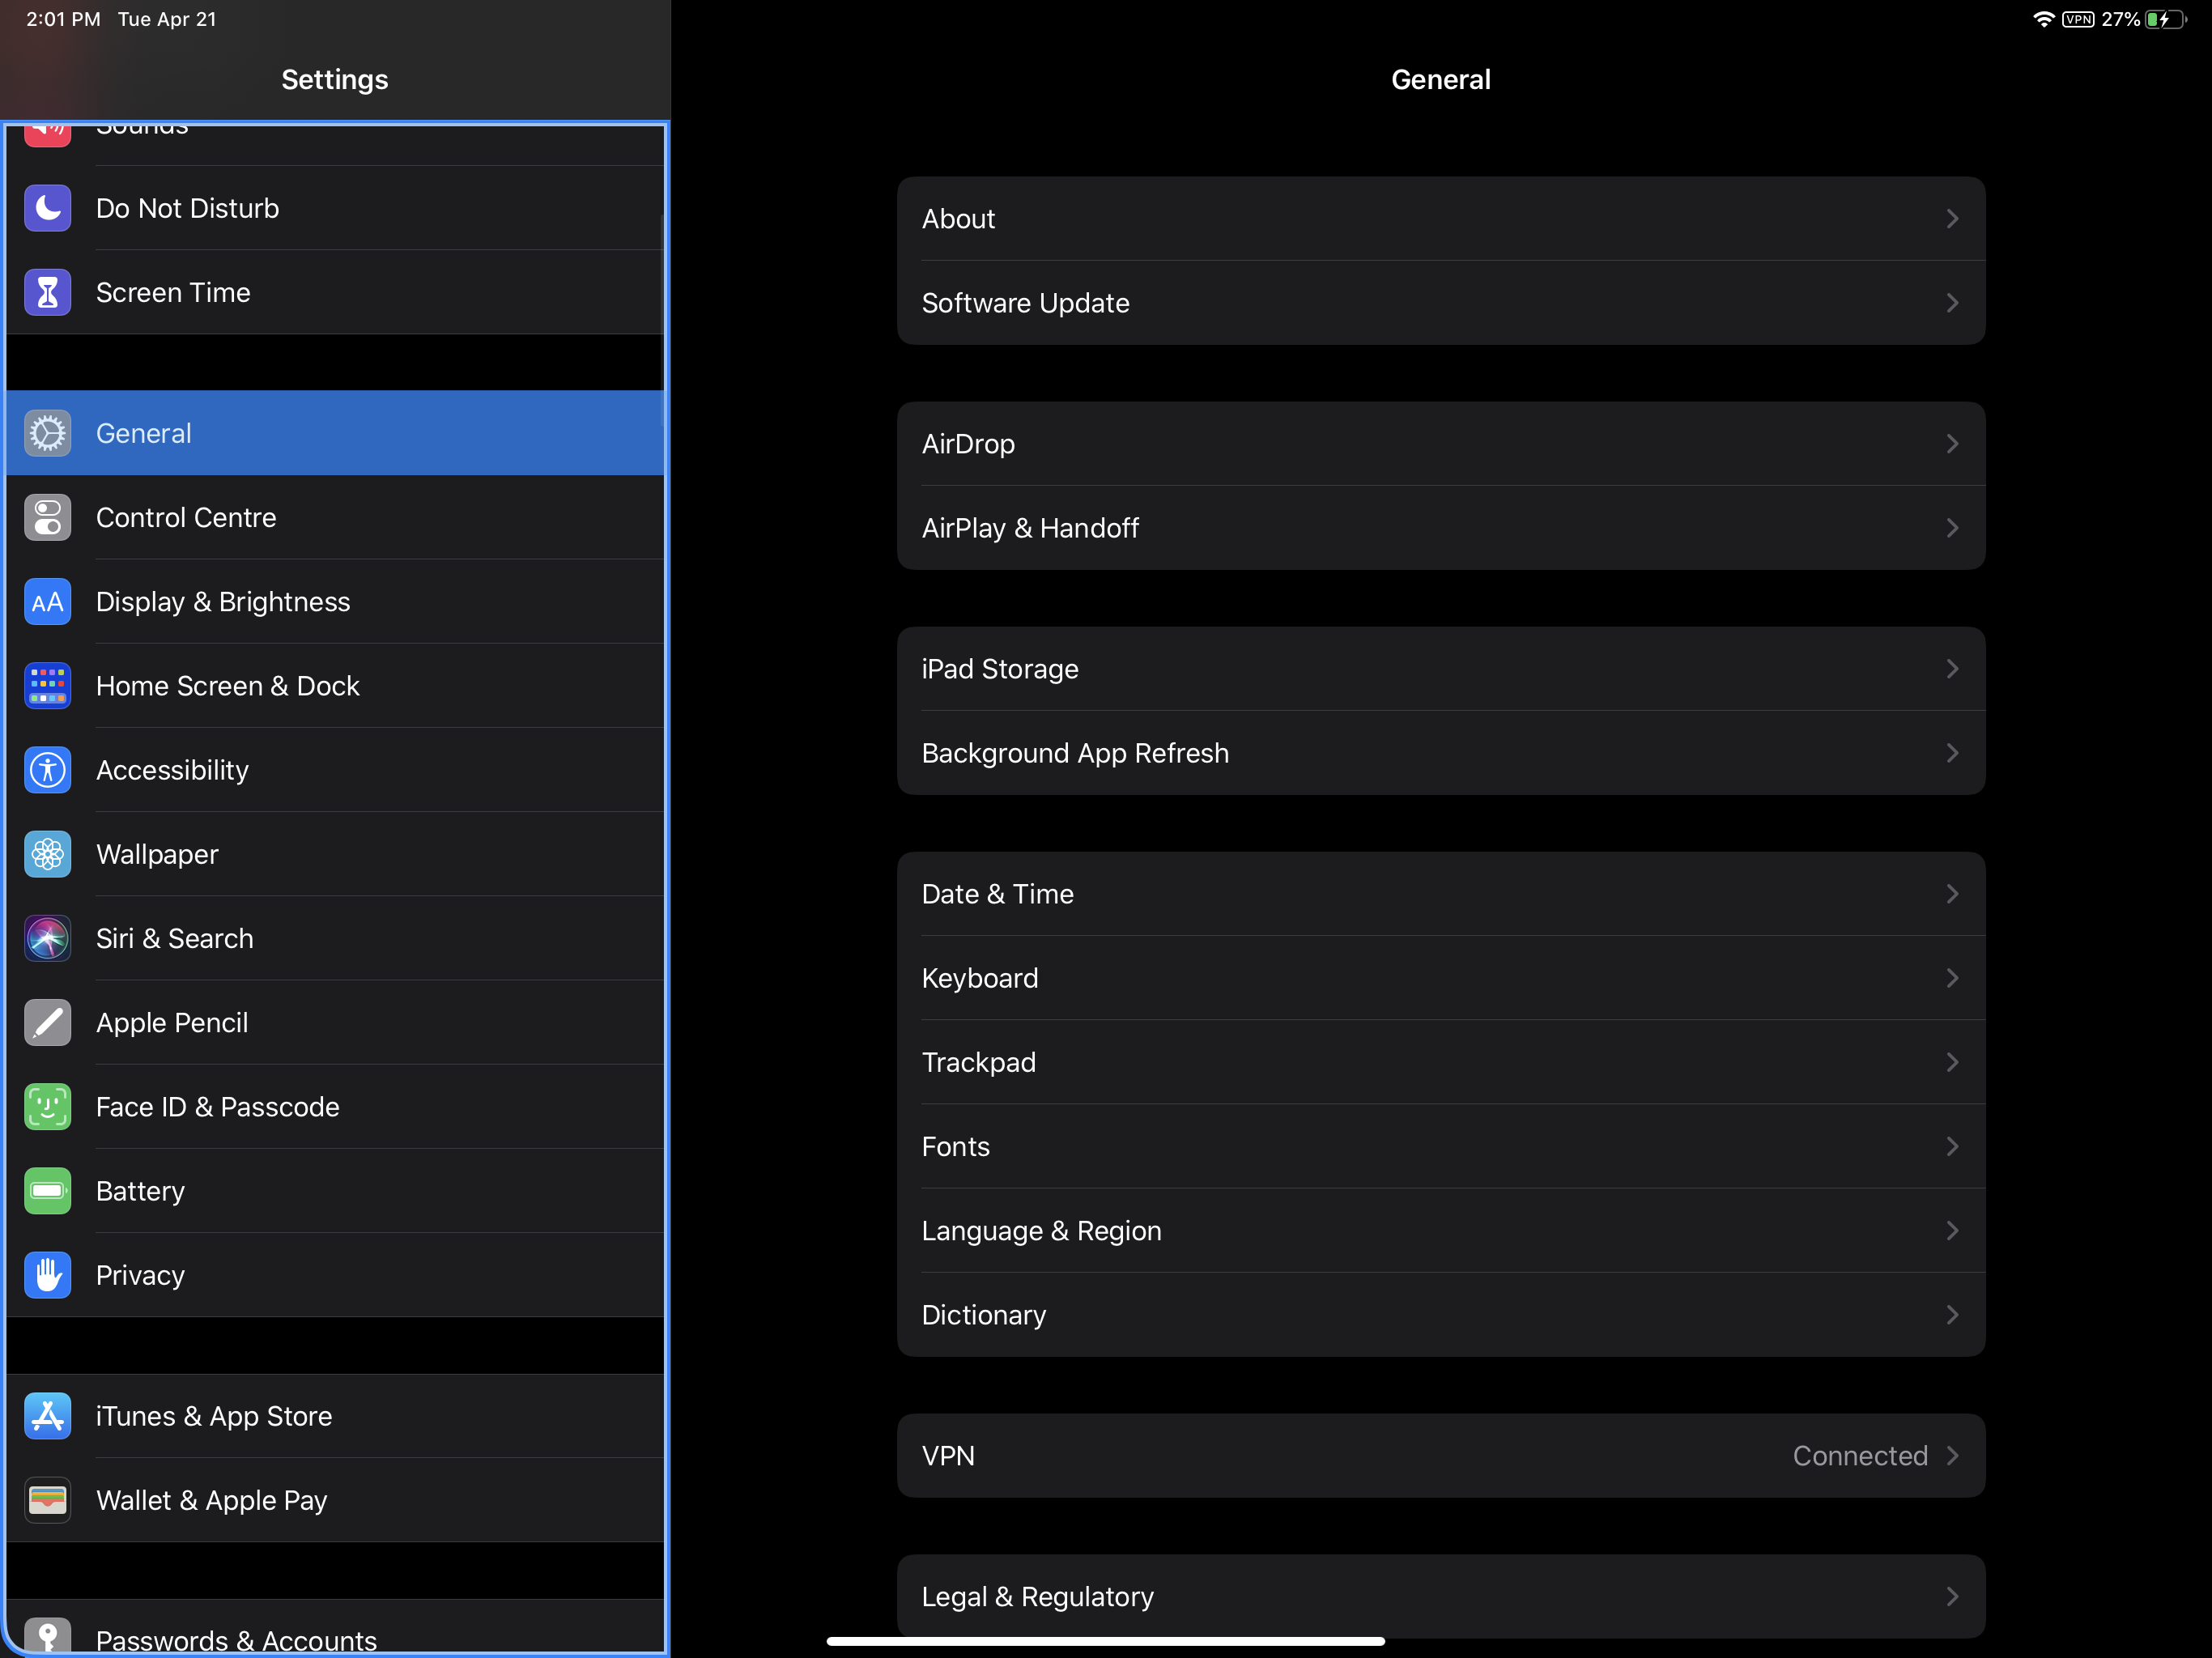Image resolution: width=2212 pixels, height=1658 pixels.
Task: Tap the Wallet & Apple Pay icon
Action: [47, 1500]
